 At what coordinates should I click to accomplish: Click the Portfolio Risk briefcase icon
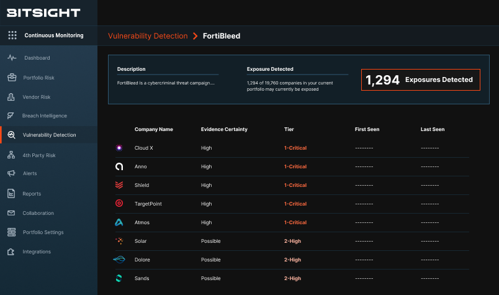[x=12, y=78]
